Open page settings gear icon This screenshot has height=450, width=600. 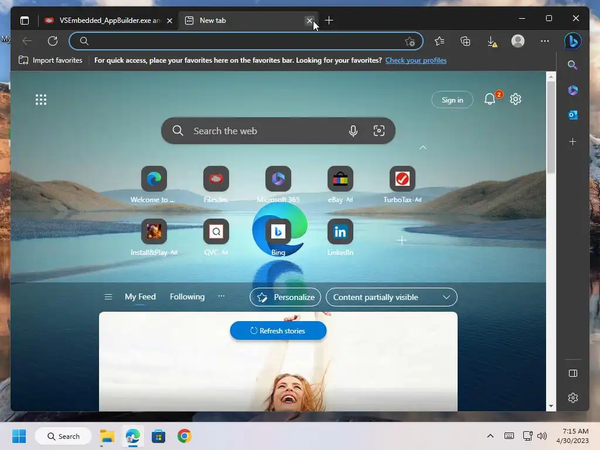click(x=516, y=99)
